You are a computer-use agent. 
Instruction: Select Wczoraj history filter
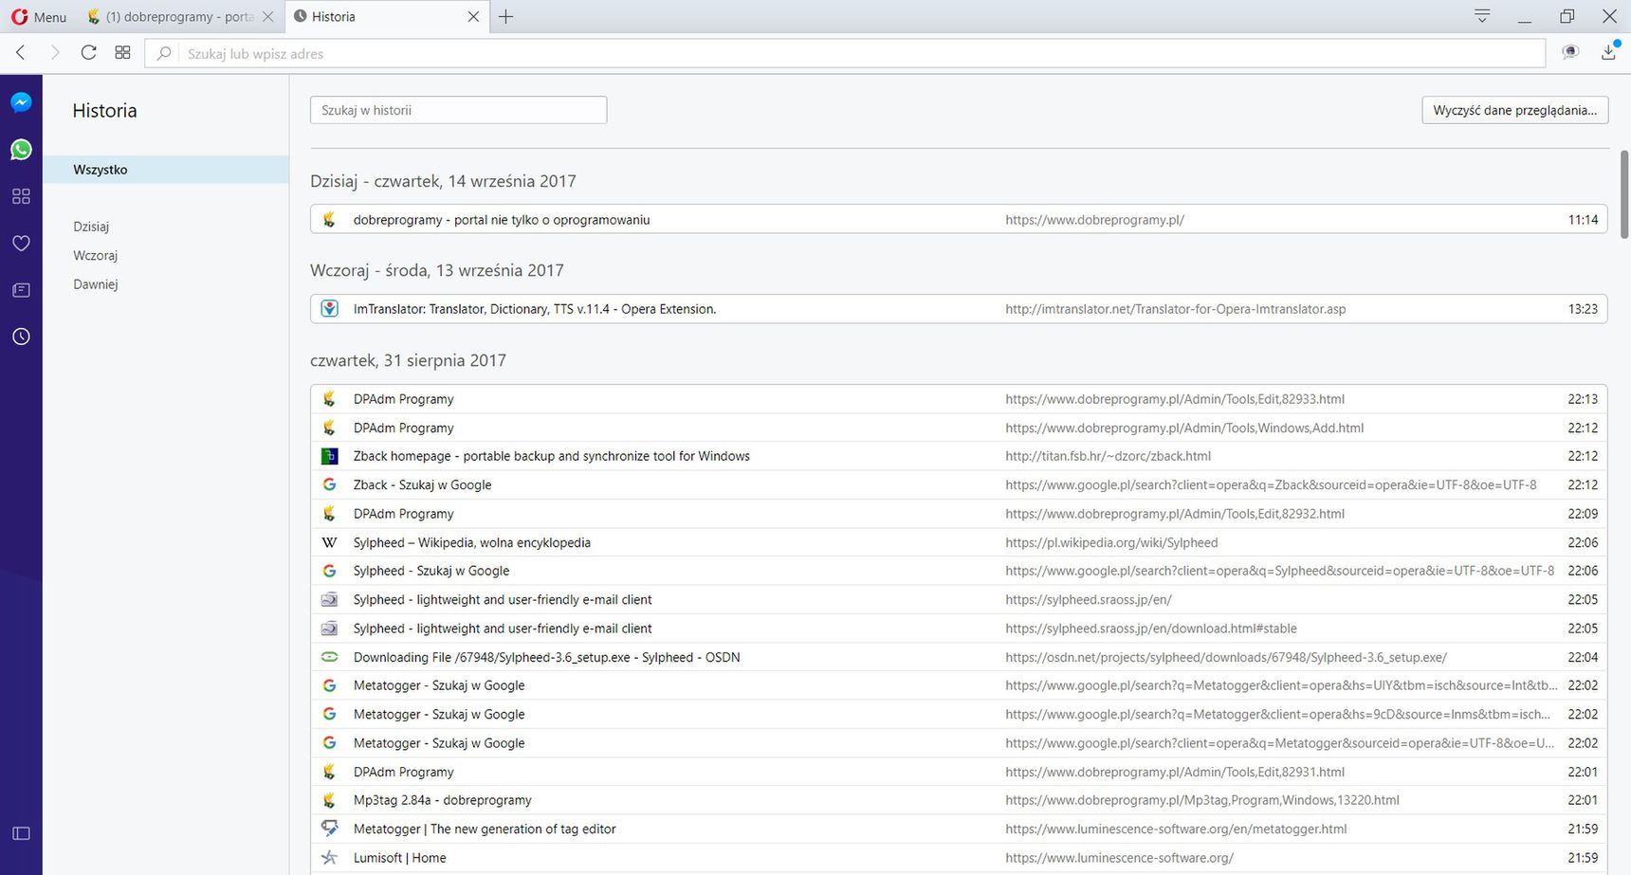pyautogui.click(x=95, y=255)
